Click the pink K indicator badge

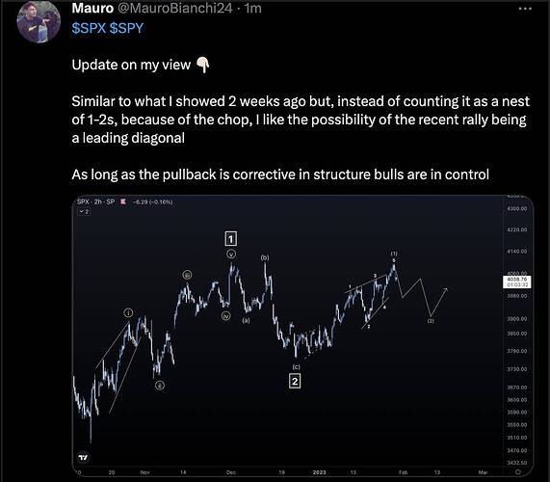(123, 201)
